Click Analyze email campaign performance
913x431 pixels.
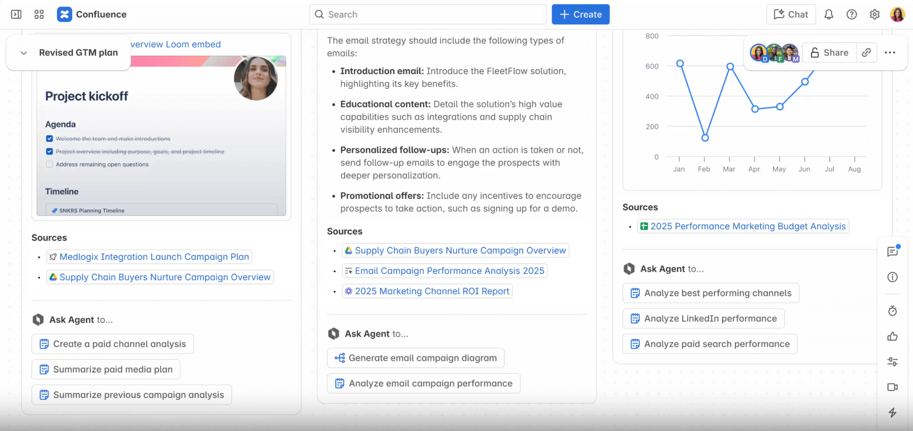[424, 383]
